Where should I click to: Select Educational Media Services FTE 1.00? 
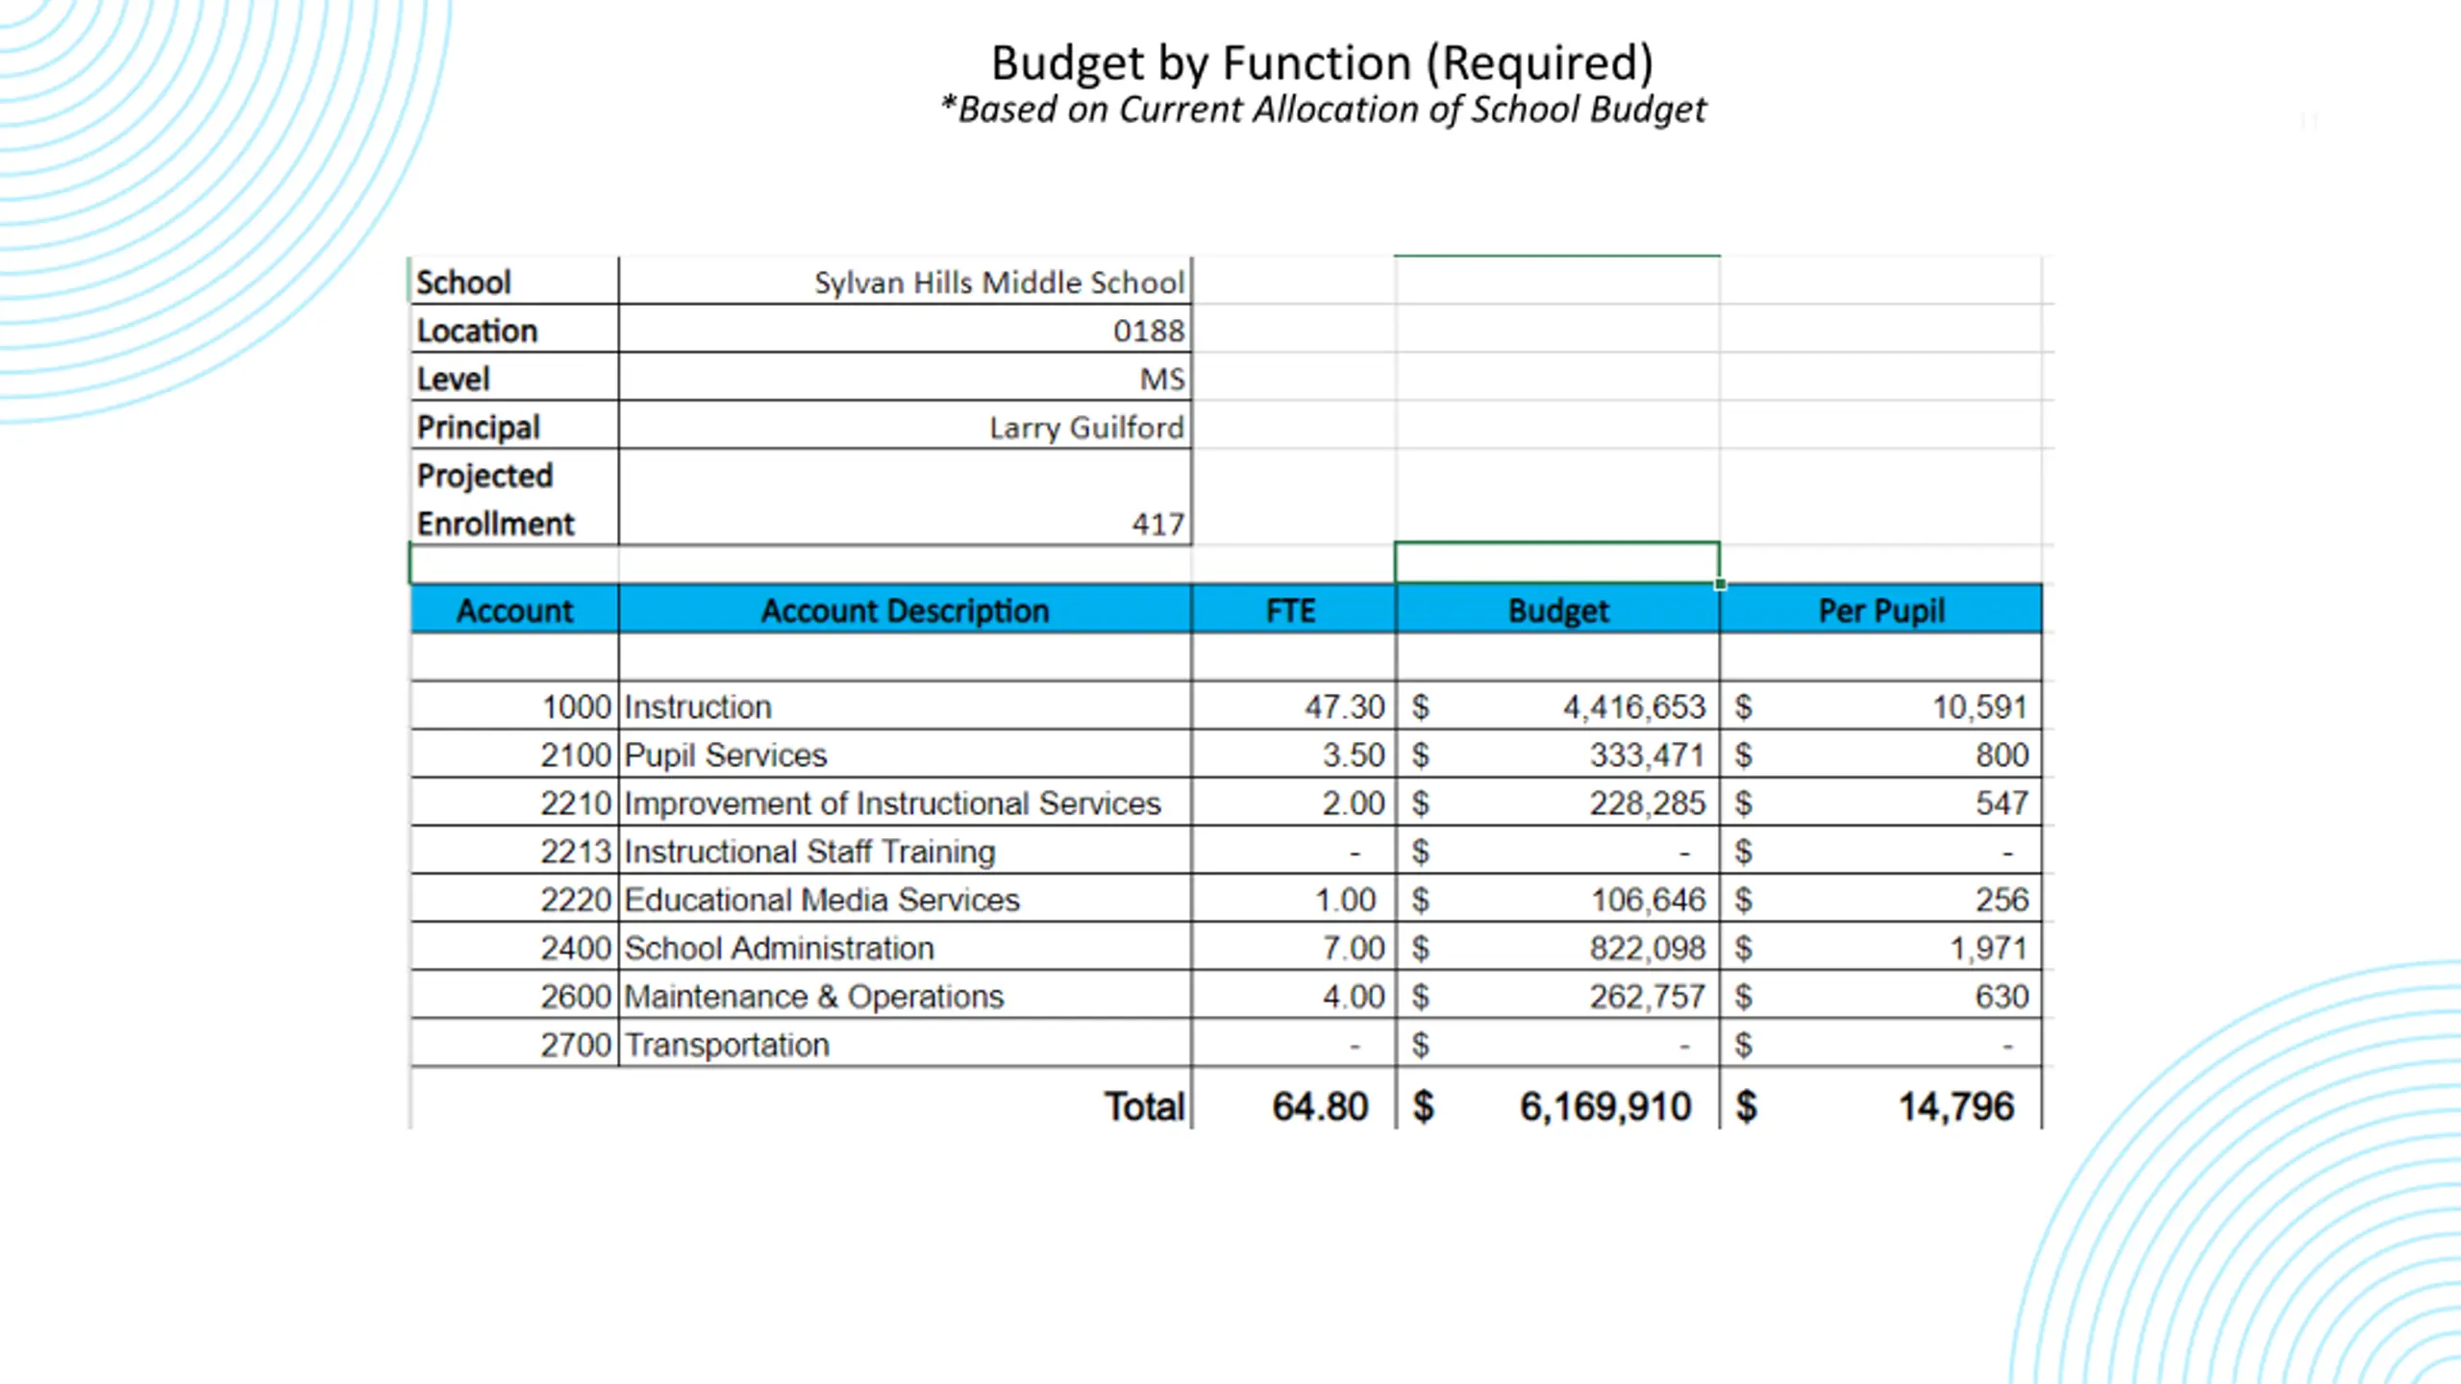pyautogui.click(x=1345, y=900)
